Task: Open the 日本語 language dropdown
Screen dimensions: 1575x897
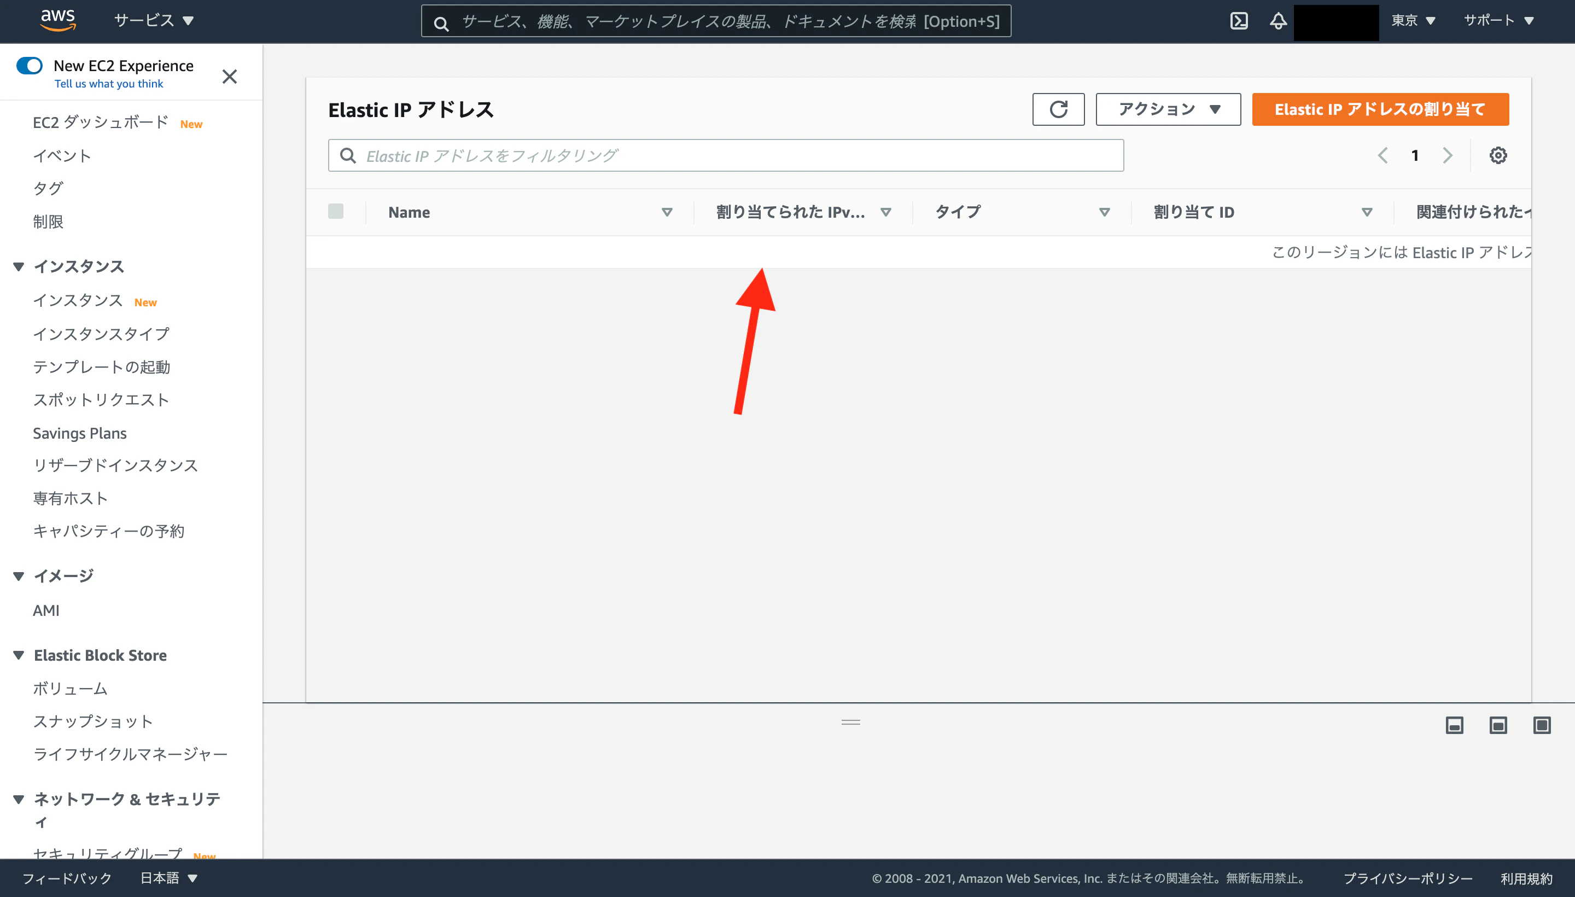Action: (x=169, y=878)
